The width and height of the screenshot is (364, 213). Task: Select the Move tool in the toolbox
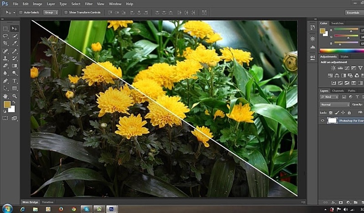point(15,29)
